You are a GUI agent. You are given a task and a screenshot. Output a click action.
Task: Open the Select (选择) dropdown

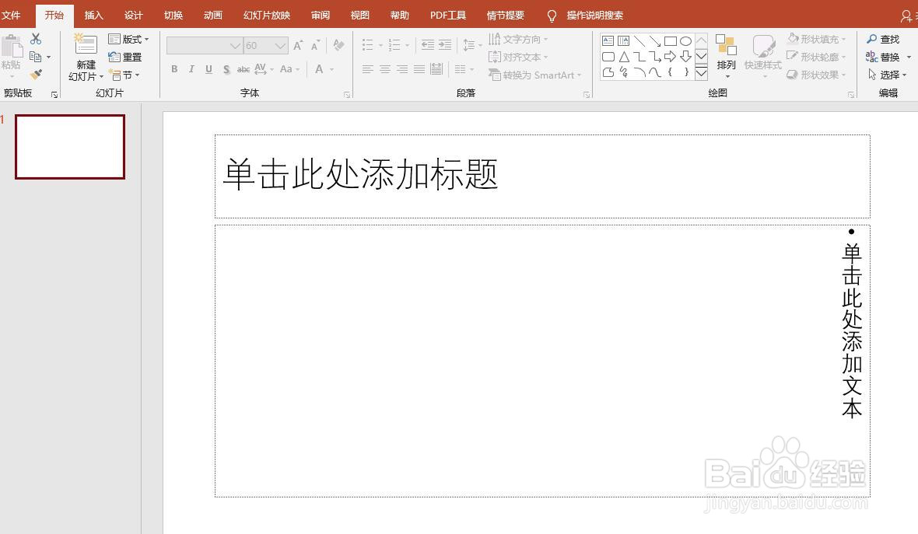[x=886, y=75]
